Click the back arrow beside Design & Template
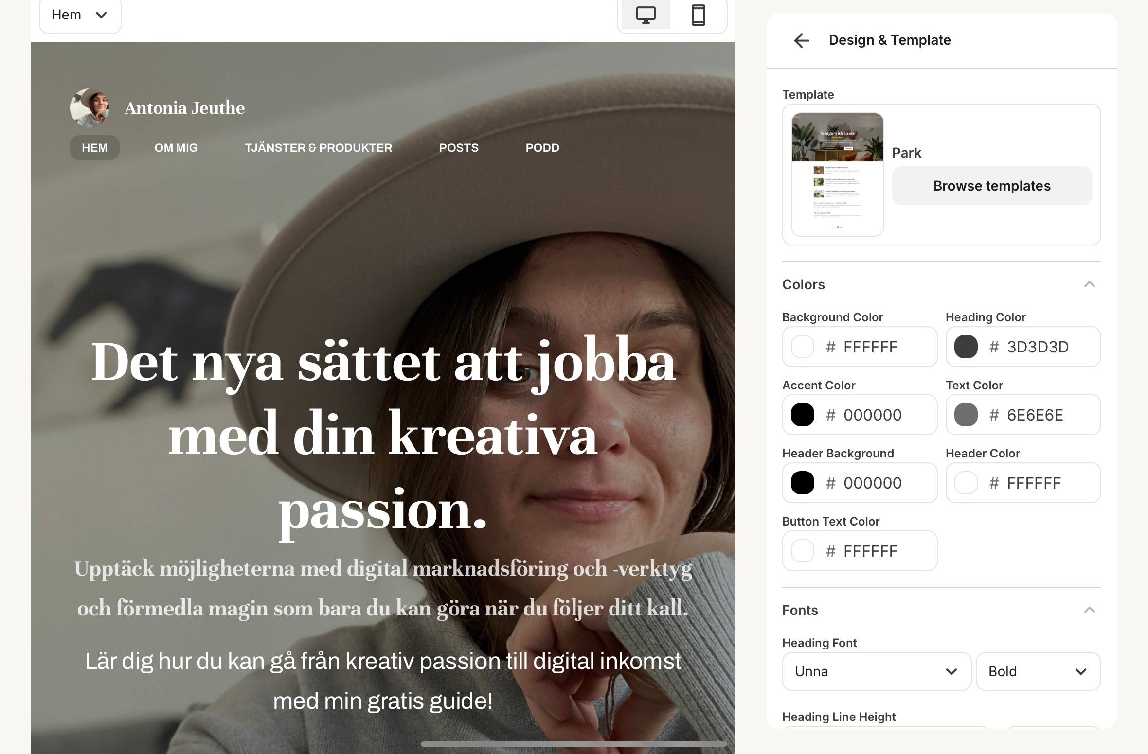1148x754 pixels. [801, 40]
